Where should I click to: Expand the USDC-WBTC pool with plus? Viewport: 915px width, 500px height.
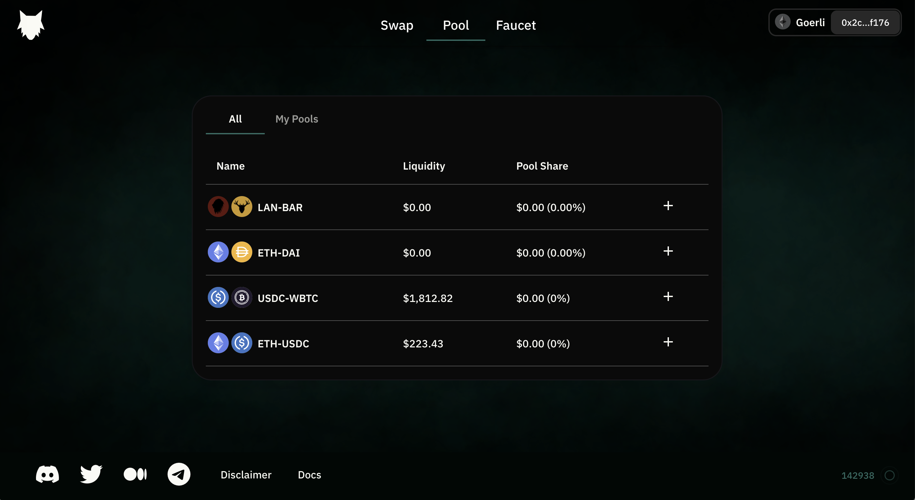668,297
